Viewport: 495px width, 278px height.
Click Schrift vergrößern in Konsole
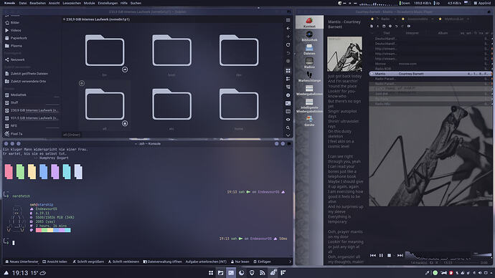pyautogui.click(x=88, y=262)
